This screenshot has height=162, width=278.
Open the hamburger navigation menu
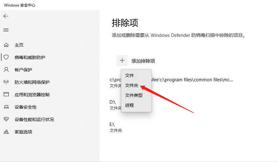coord(6,30)
